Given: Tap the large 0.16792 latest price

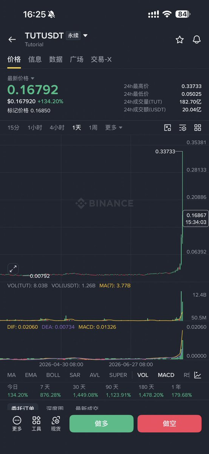Looking at the screenshot, I should 33,90.
